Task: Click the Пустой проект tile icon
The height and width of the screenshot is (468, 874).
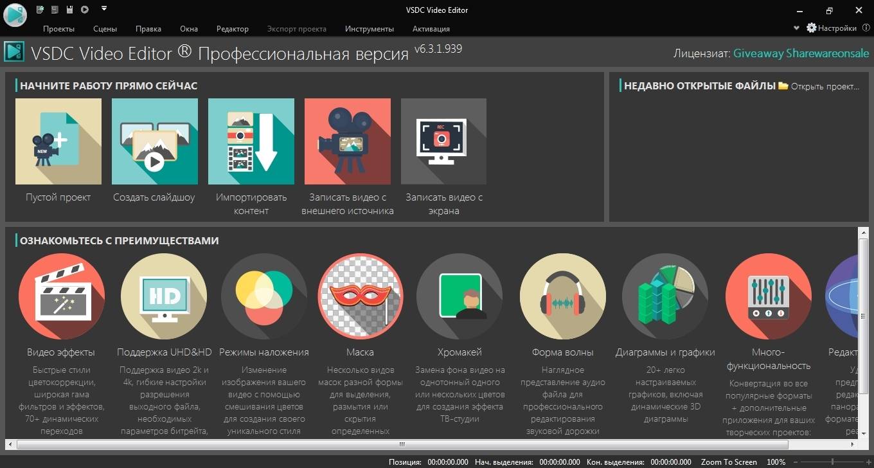Action: (58, 141)
